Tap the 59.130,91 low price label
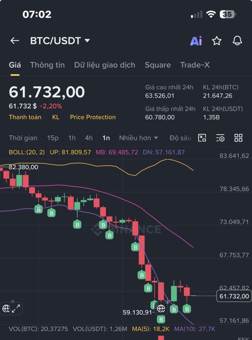This screenshot has width=252, height=340. [137, 312]
